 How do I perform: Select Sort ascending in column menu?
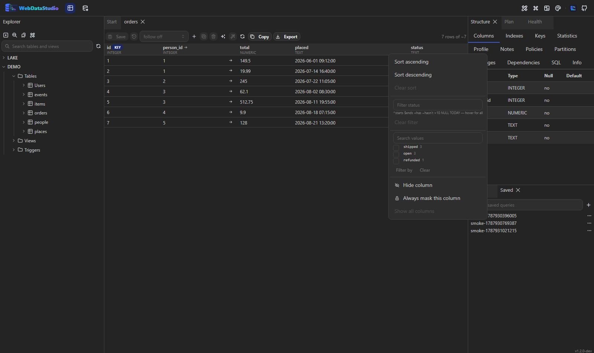coord(411,62)
